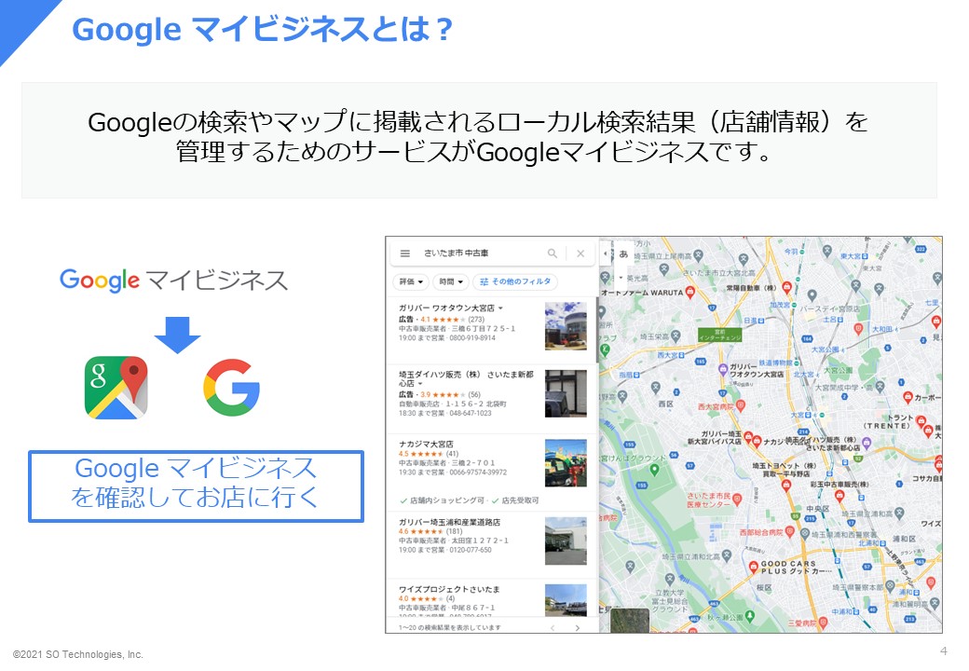Click the カーボー map pin

(908, 398)
